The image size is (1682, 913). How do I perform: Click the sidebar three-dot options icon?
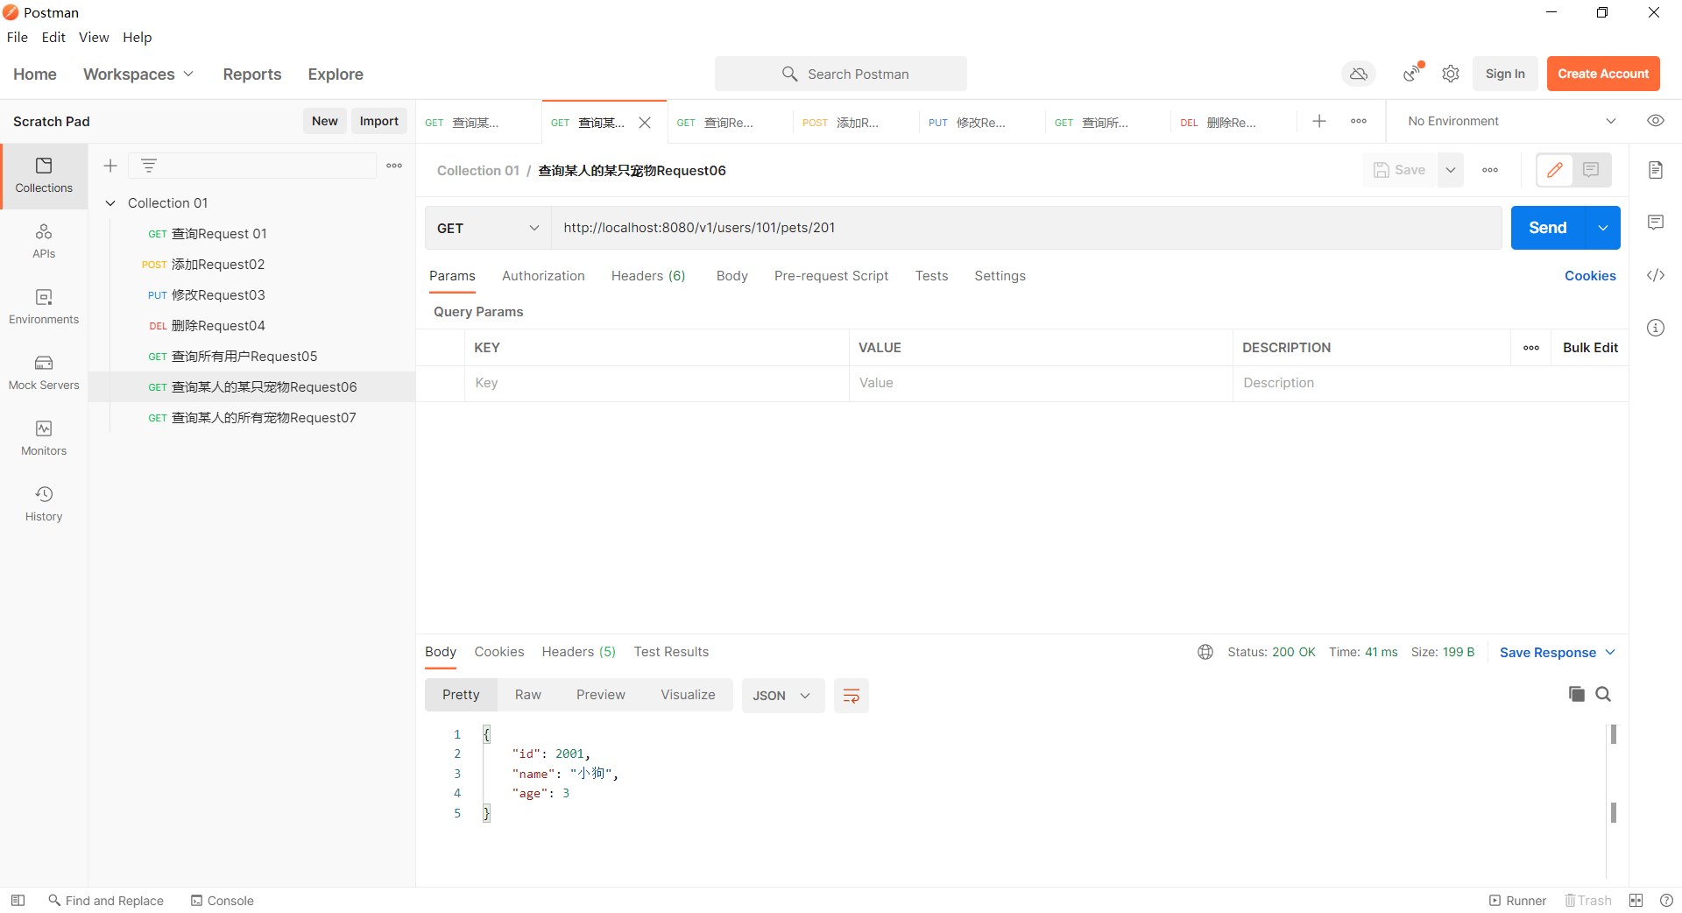pos(394,166)
